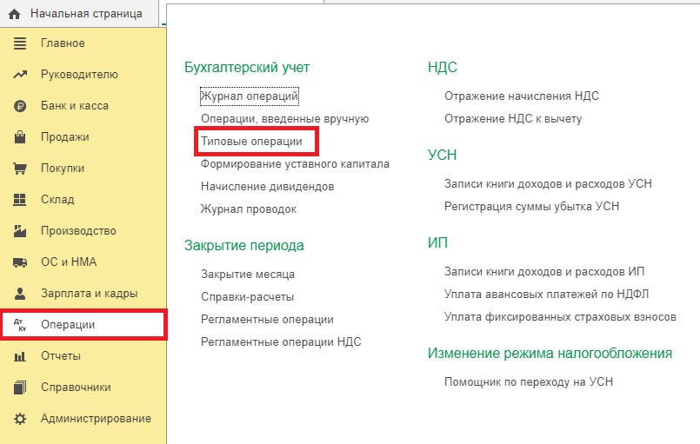Click the Бухгалтерский учет group heading
This screenshot has width=700, height=444.
(x=247, y=68)
